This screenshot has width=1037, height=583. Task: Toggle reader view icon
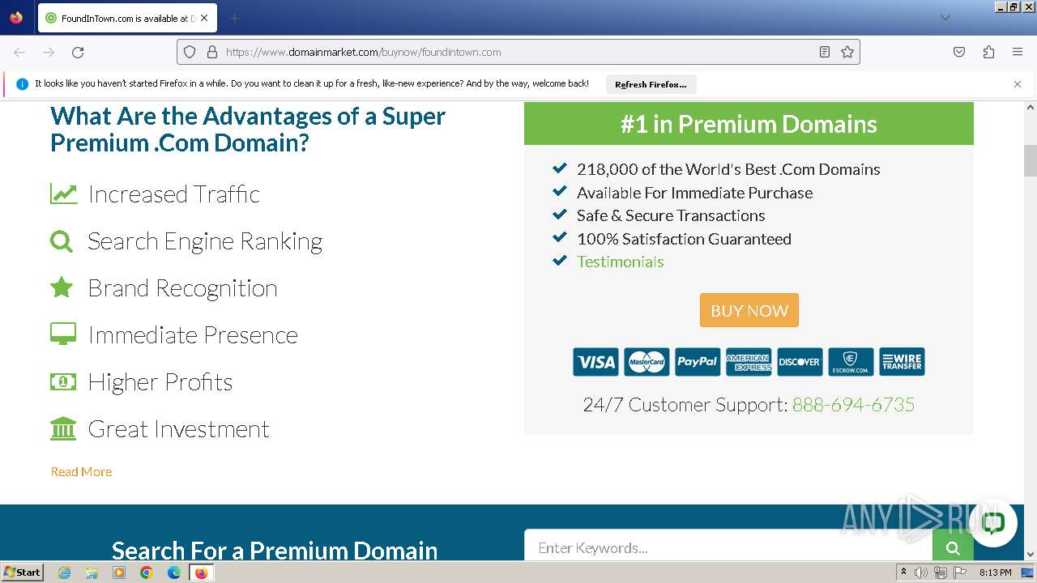825,52
